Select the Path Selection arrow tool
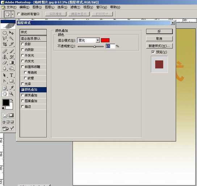 pos(5,75)
